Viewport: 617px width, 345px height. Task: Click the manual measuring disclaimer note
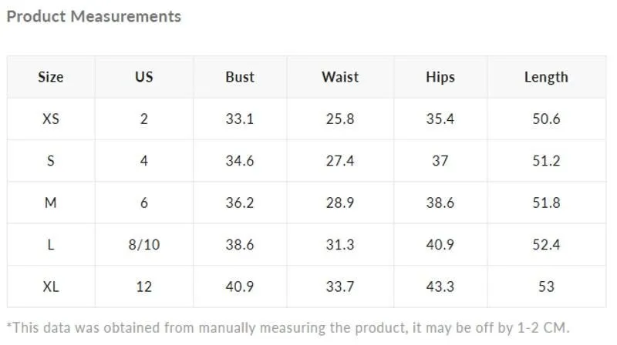coord(288,328)
